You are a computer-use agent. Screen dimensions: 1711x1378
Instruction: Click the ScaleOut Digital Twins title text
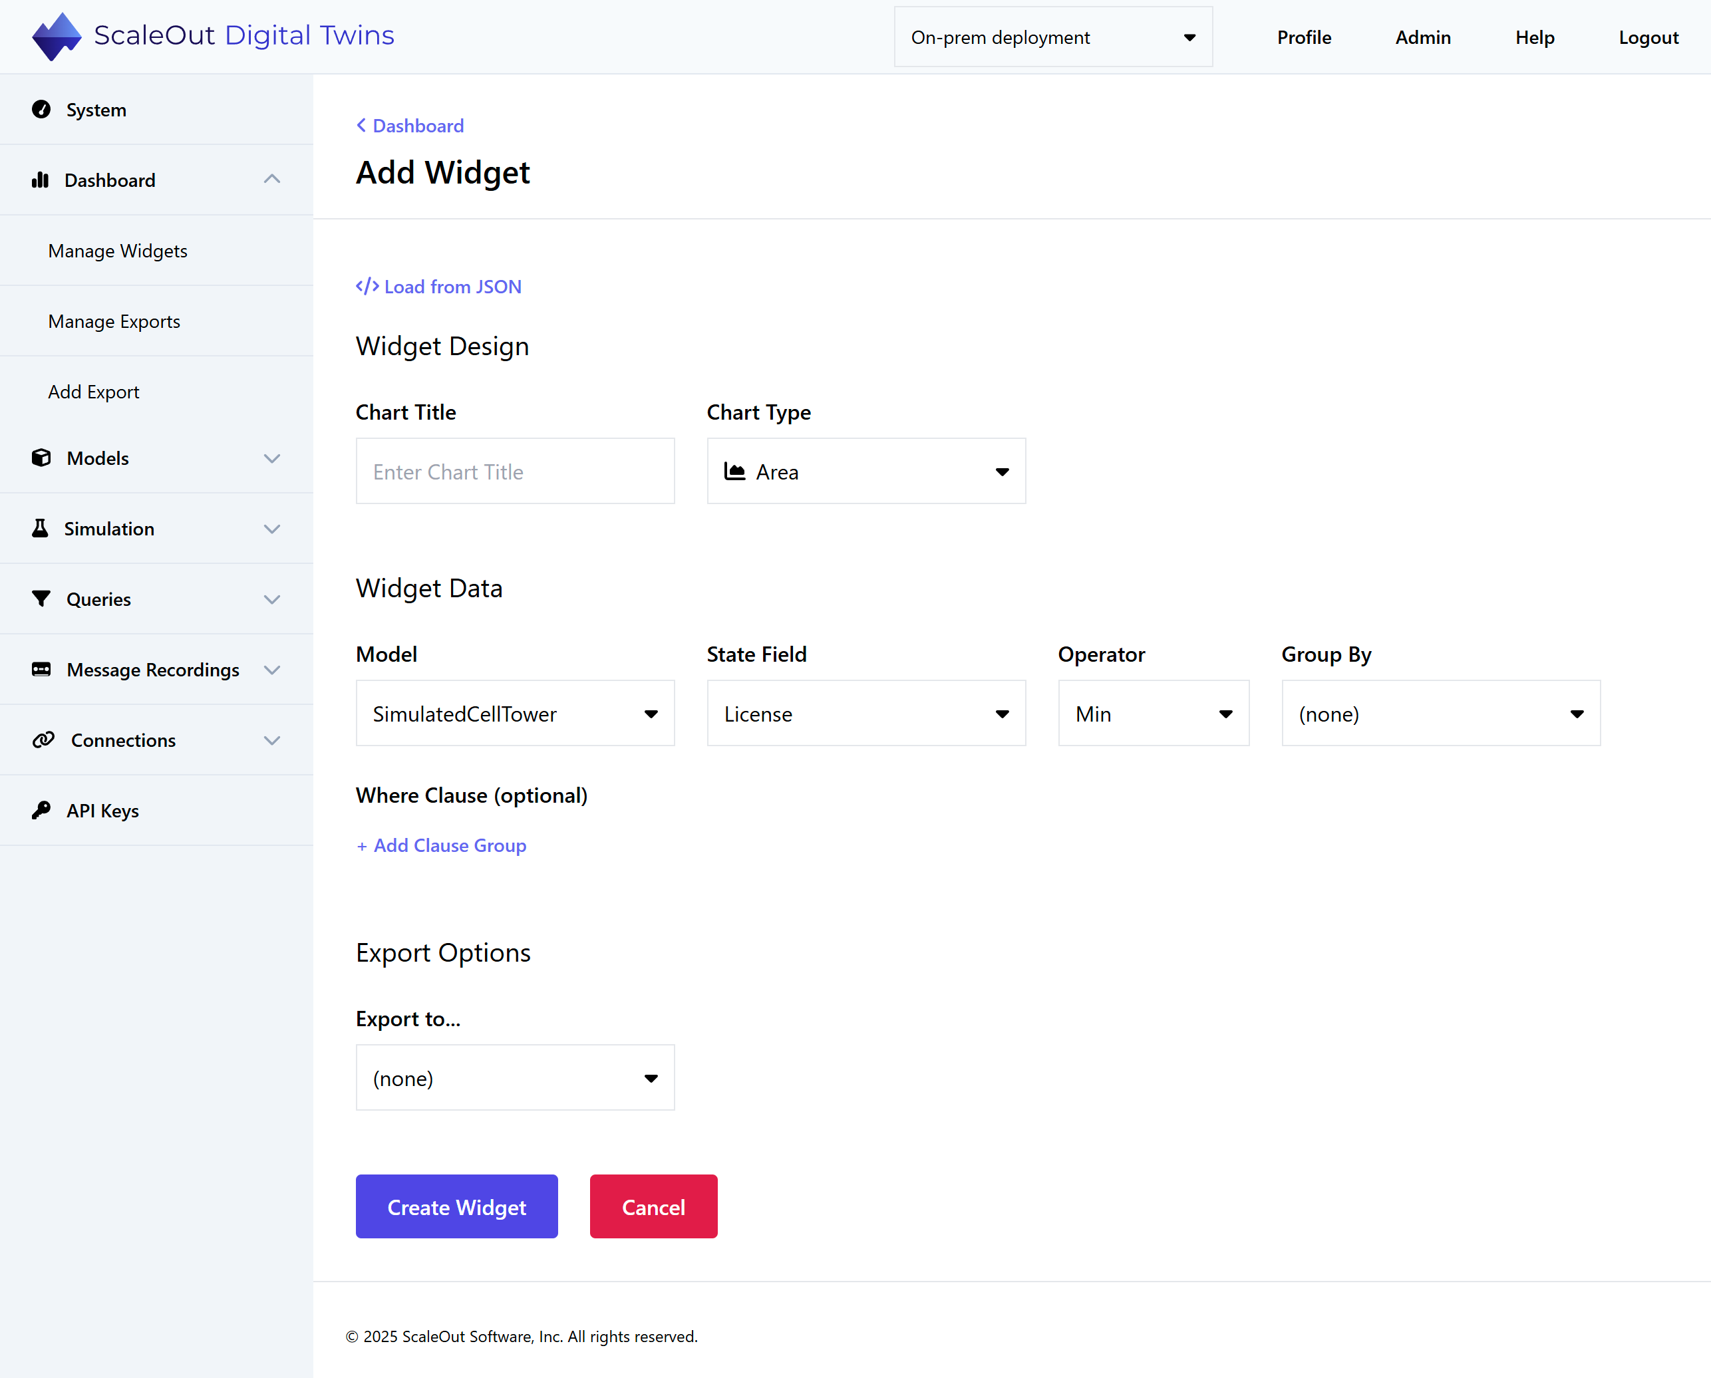click(x=243, y=35)
